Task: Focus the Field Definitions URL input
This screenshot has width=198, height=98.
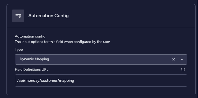Action: [101, 81]
